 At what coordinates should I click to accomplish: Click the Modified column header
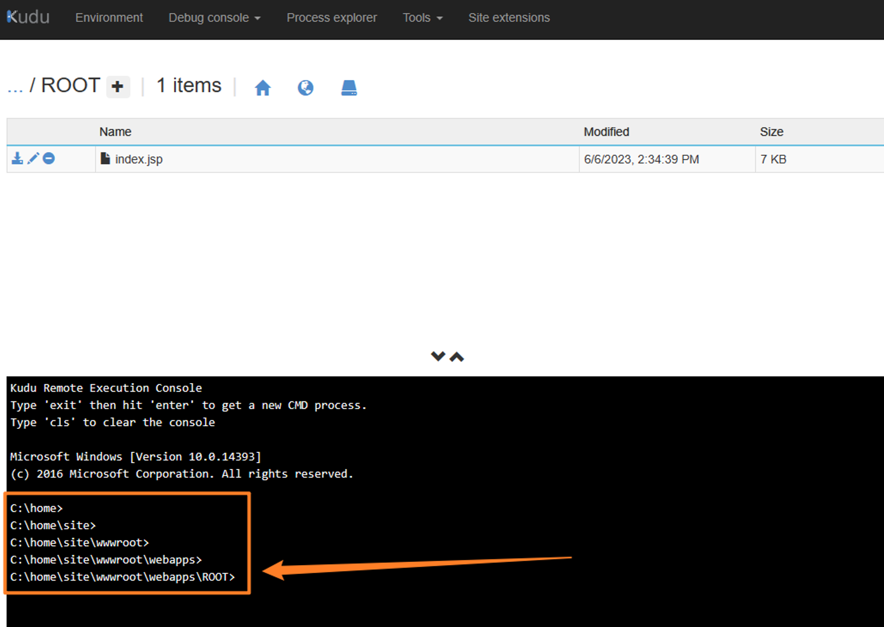point(606,132)
